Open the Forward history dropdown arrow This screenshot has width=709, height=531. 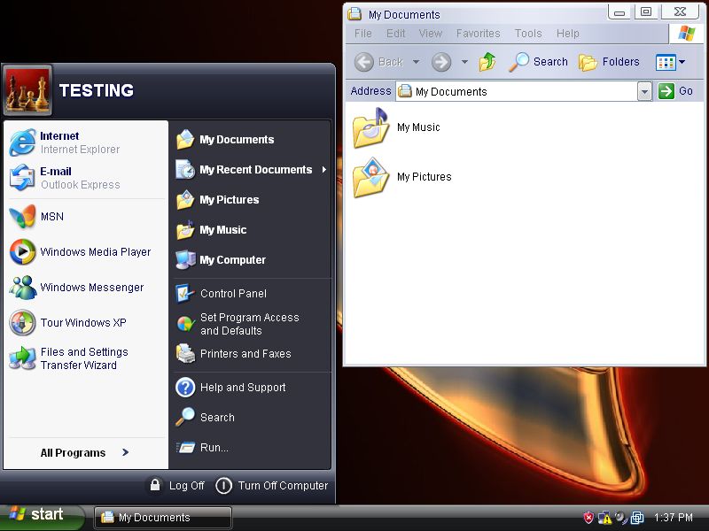click(x=464, y=62)
